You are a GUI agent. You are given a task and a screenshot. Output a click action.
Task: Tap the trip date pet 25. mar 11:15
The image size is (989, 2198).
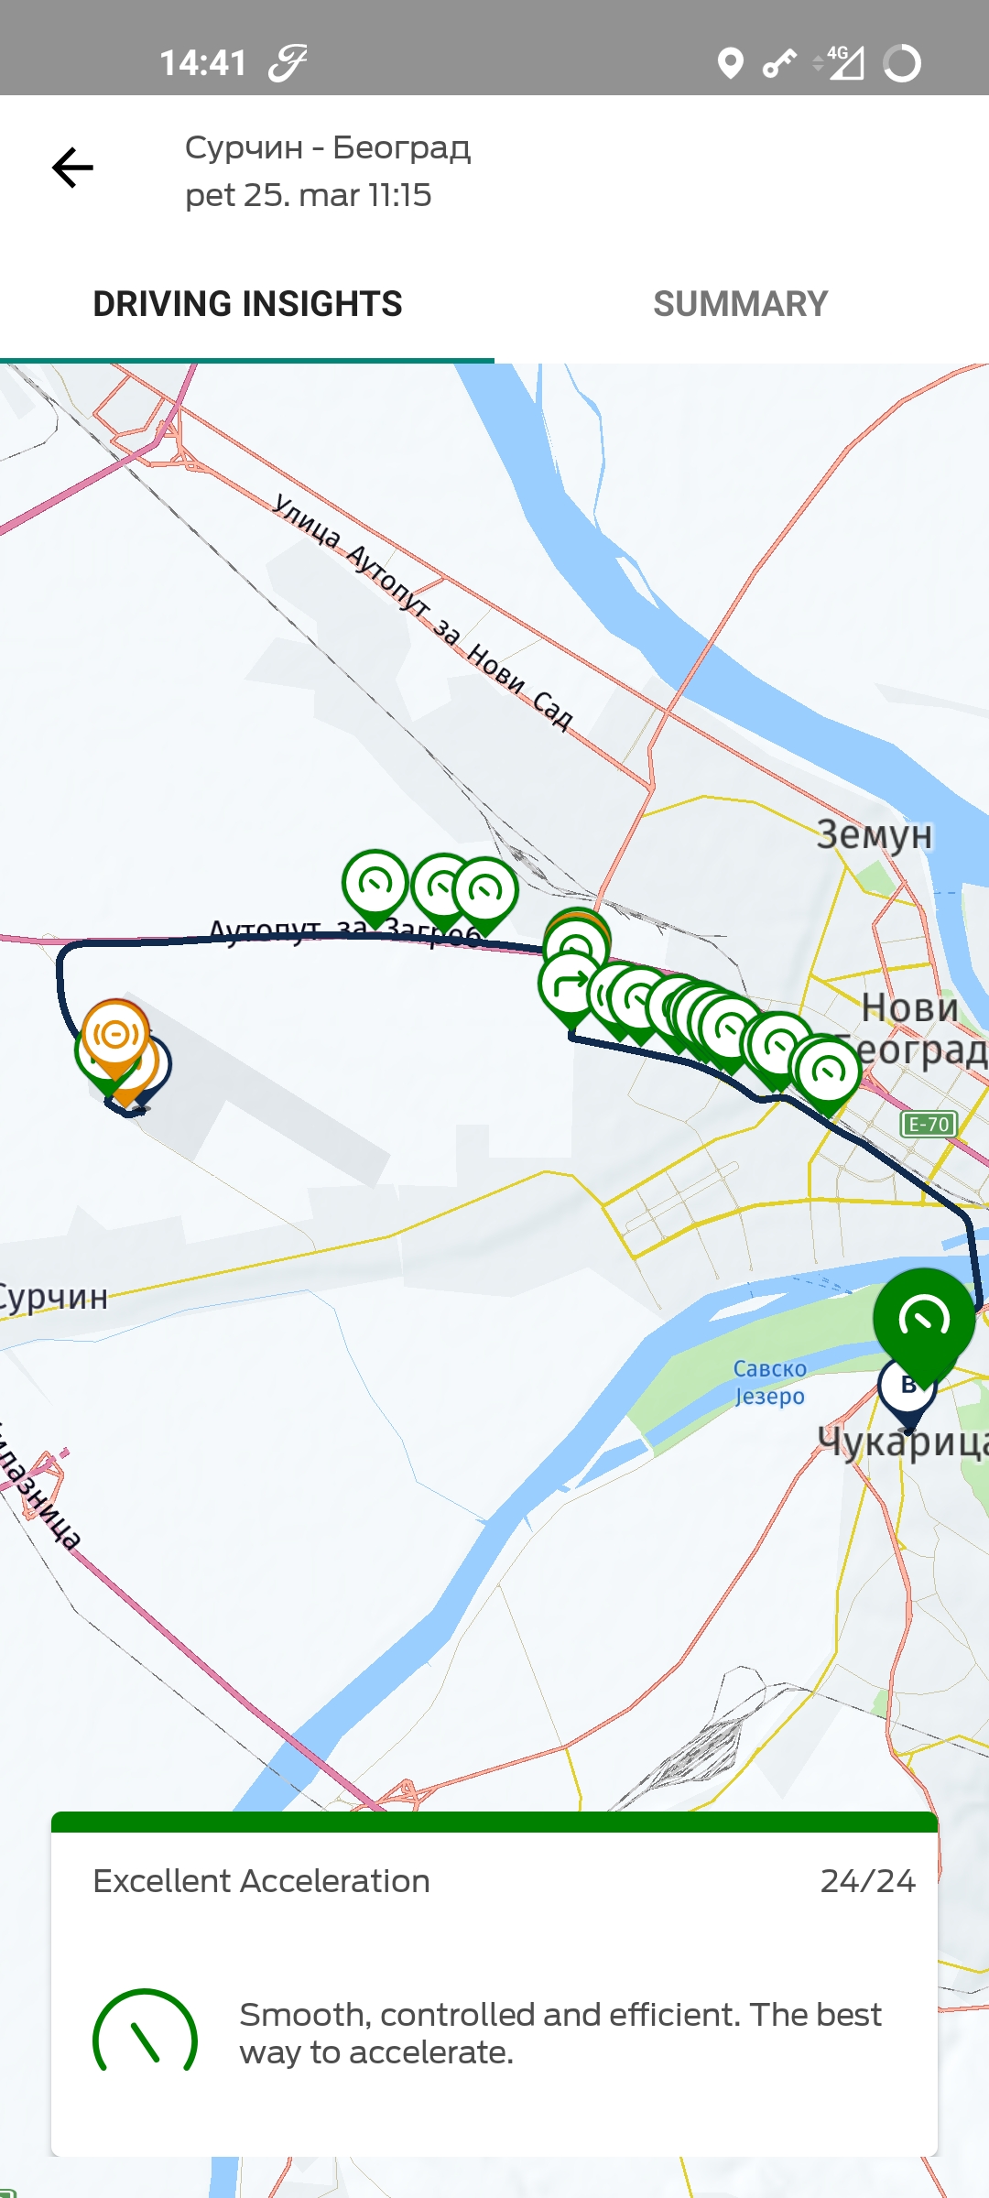[x=308, y=195]
